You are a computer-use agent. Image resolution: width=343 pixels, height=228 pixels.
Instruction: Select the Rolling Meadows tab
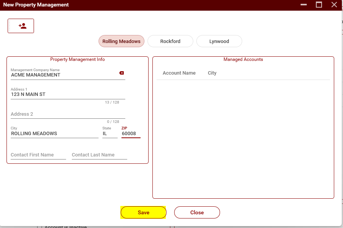(x=121, y=41)
